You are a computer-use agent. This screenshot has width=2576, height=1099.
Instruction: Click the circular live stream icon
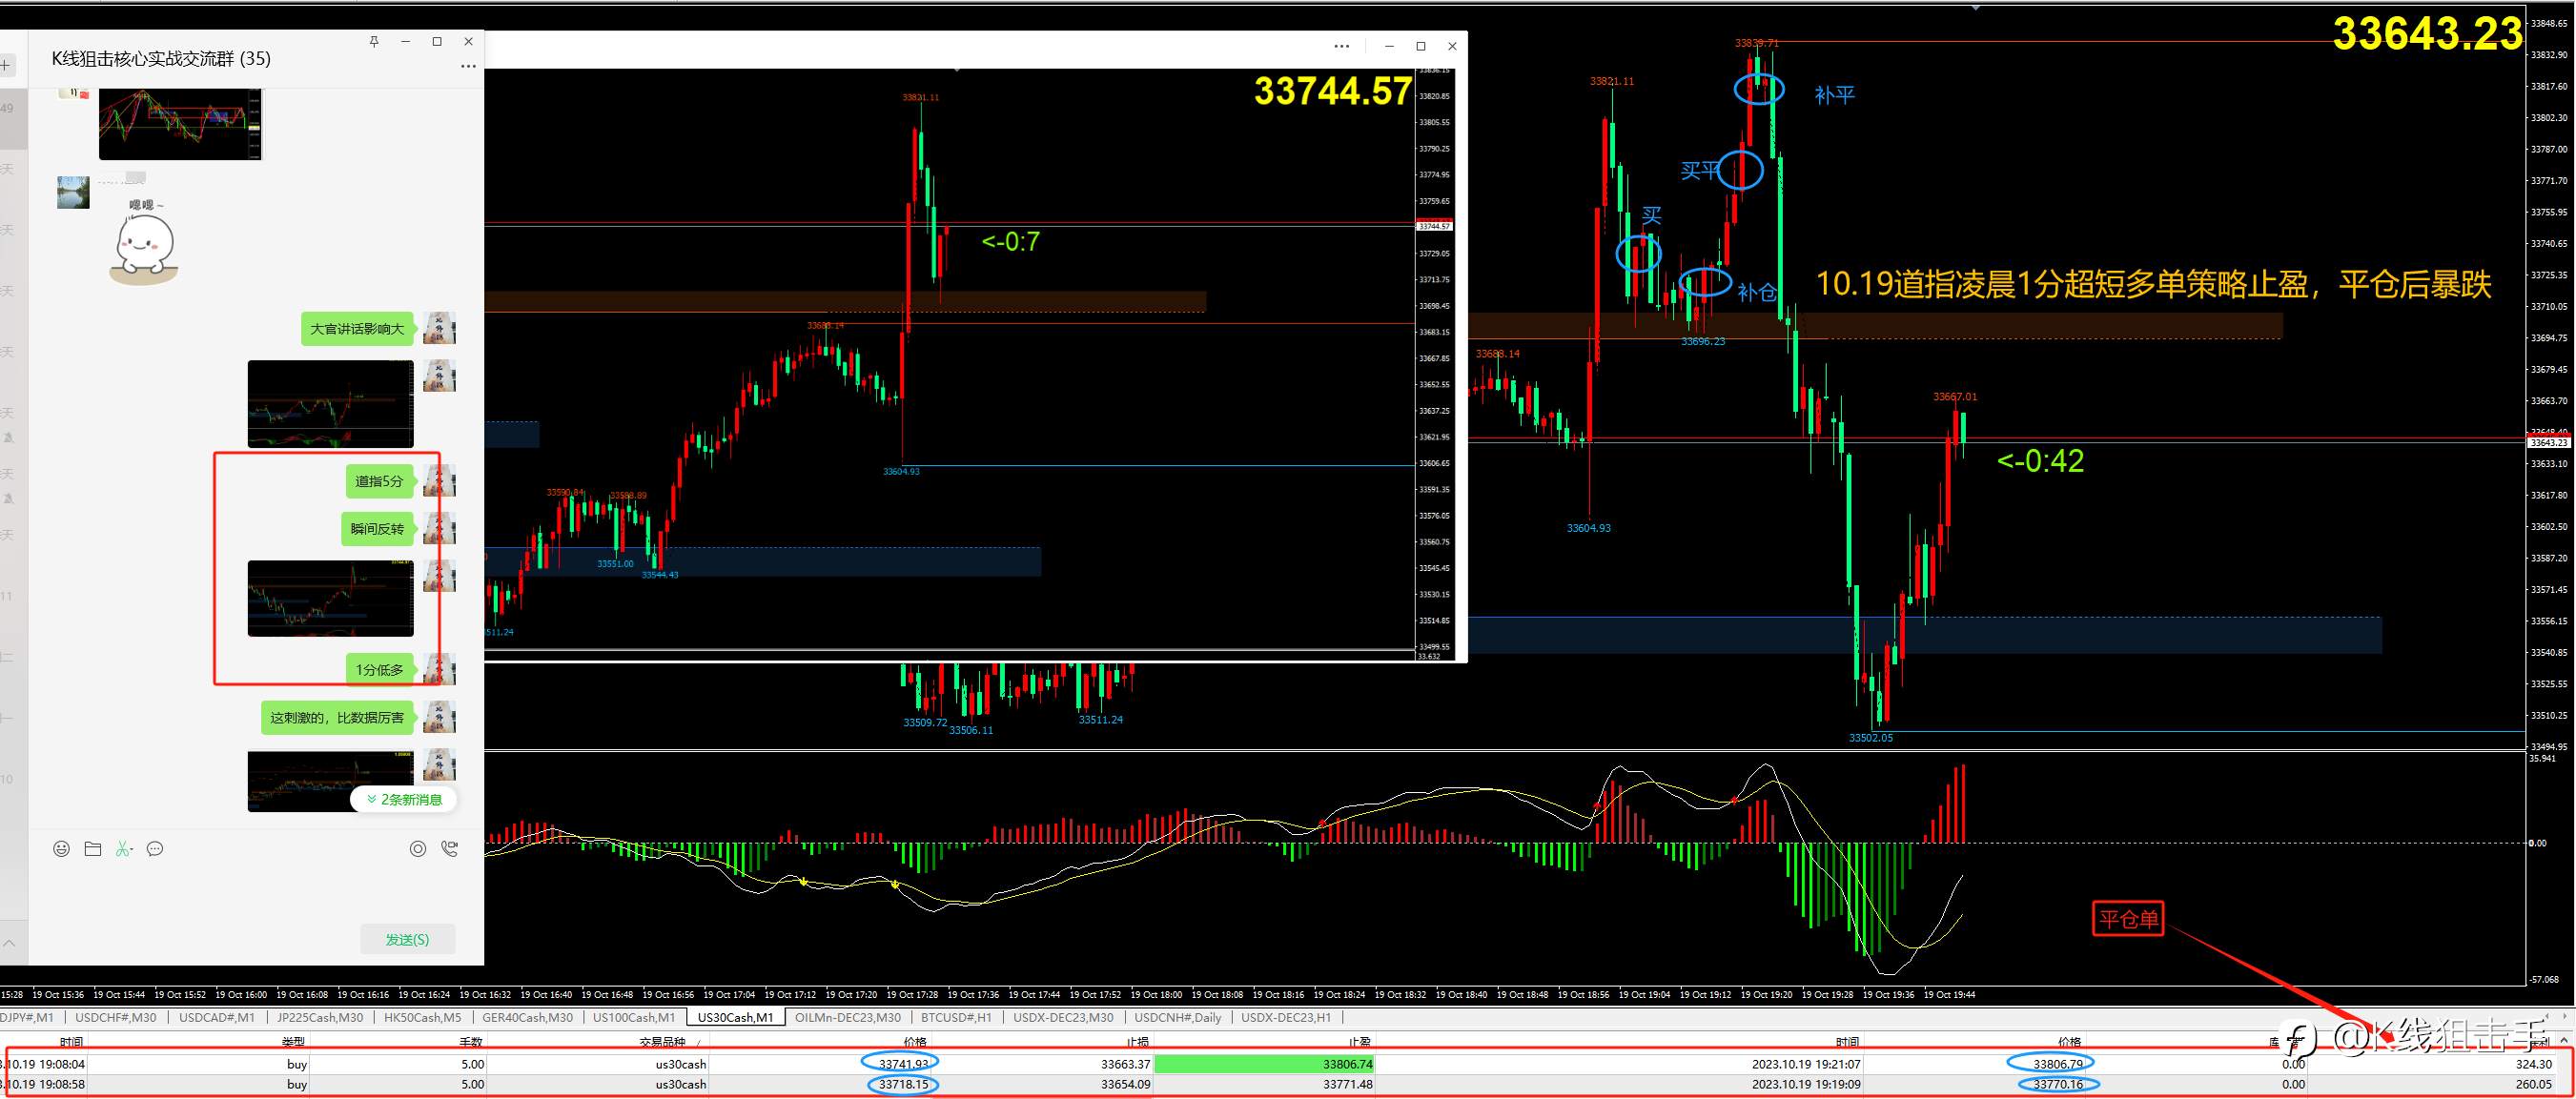418,849
